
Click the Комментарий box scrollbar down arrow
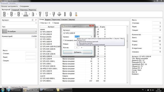coord(36,47)
